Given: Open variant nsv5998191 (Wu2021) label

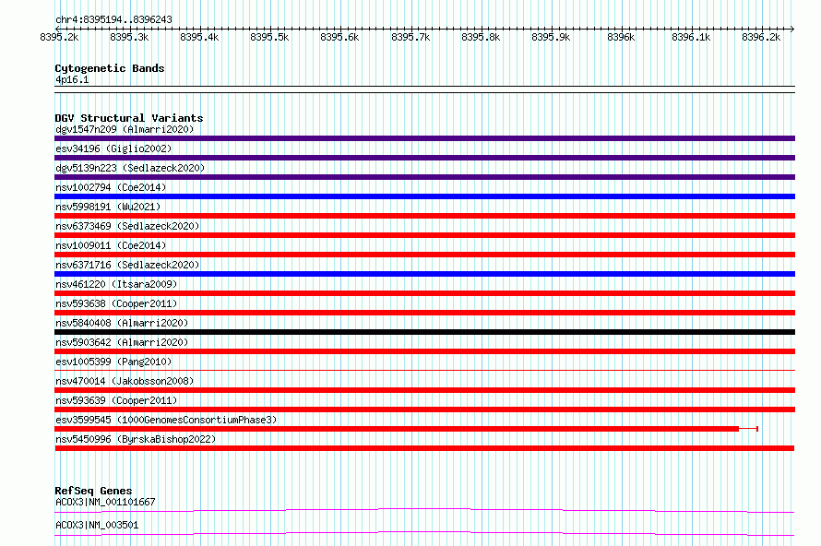Looking at the screenshot, I should point(108,207).
